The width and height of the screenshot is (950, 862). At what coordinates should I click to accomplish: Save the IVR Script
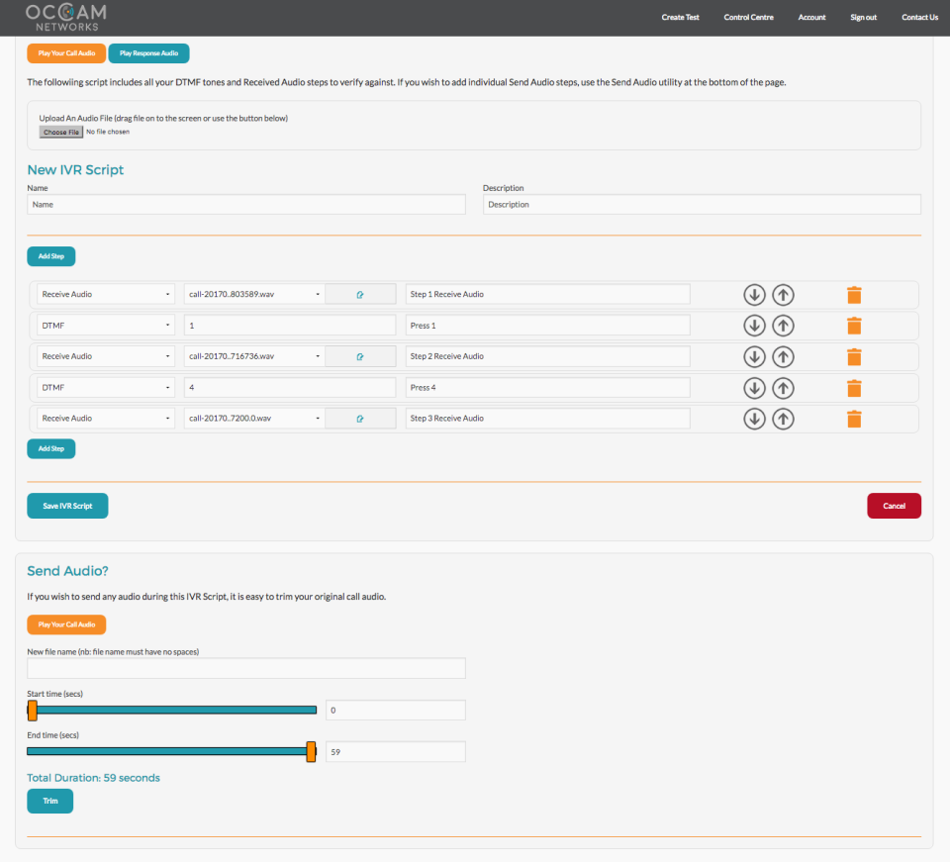(x=67, y=505)
